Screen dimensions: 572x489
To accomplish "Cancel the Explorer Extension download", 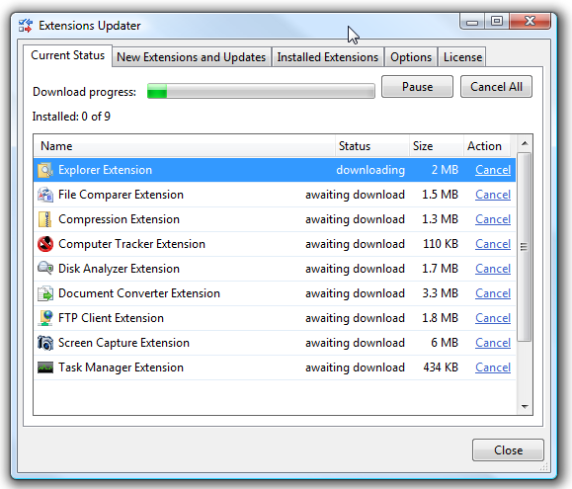I will [493, 170].
